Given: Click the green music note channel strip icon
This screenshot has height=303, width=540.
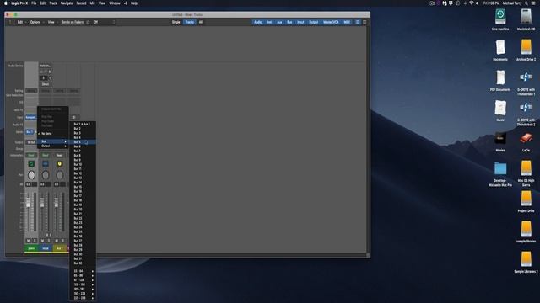Looking at the screenshot, I should pyautogui.click(x=31, y=164).
